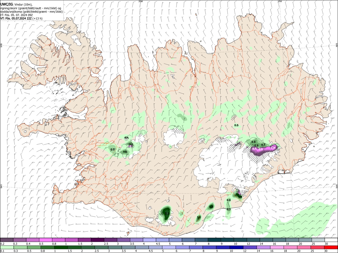Click the 0.7 precipitation value on the map
Screen dimensions: 338x253
click(x=263, y=145)
